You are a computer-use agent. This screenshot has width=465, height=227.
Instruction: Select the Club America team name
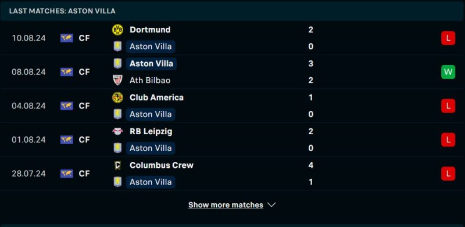coord(156,98)
